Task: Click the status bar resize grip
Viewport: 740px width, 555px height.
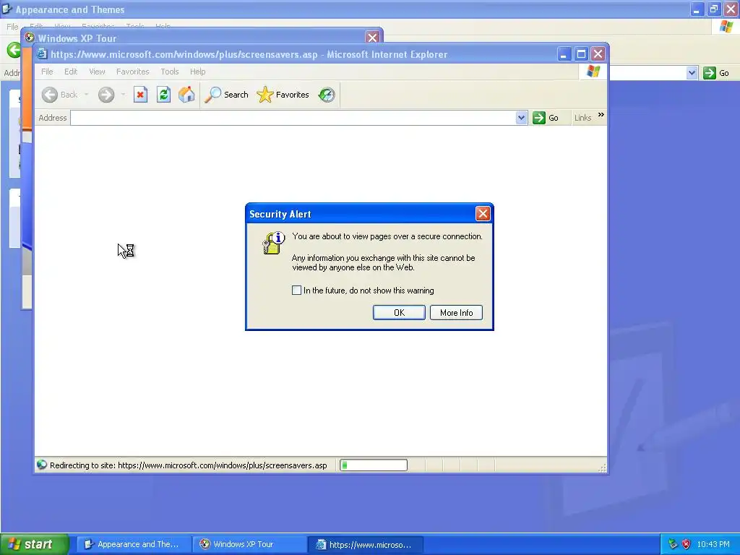Action: pyautogui.click(x=602, y=468)
